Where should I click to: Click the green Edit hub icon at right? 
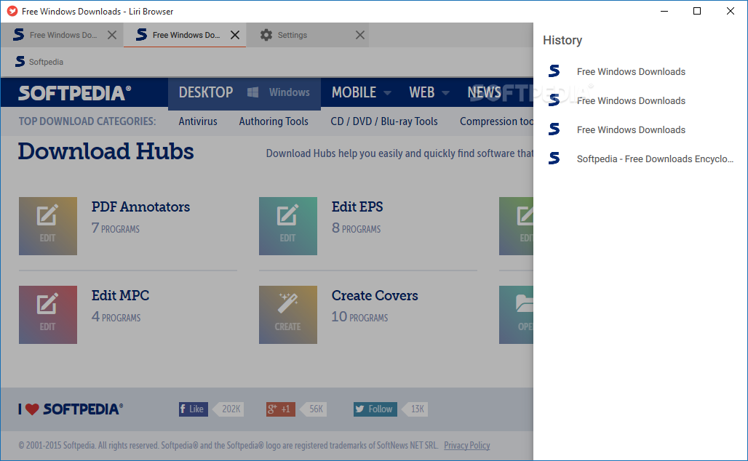tap(516, 226)
